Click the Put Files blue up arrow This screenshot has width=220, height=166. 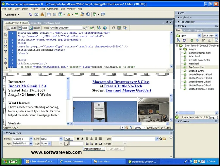click(197, 40)
